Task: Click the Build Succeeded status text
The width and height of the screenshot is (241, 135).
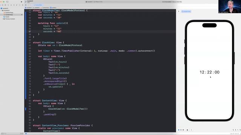Action: point(172,2)
